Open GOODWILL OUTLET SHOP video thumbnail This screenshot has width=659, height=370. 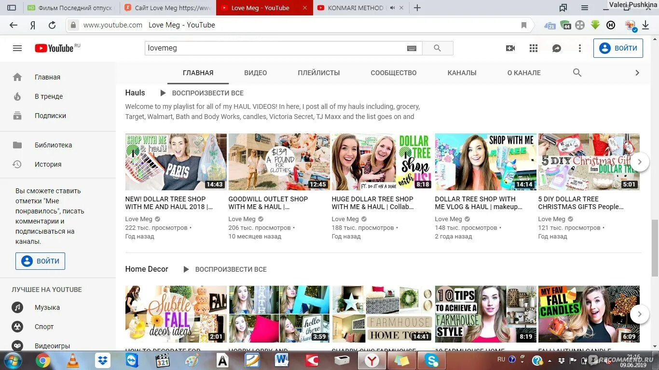click(x=279, y=162)
